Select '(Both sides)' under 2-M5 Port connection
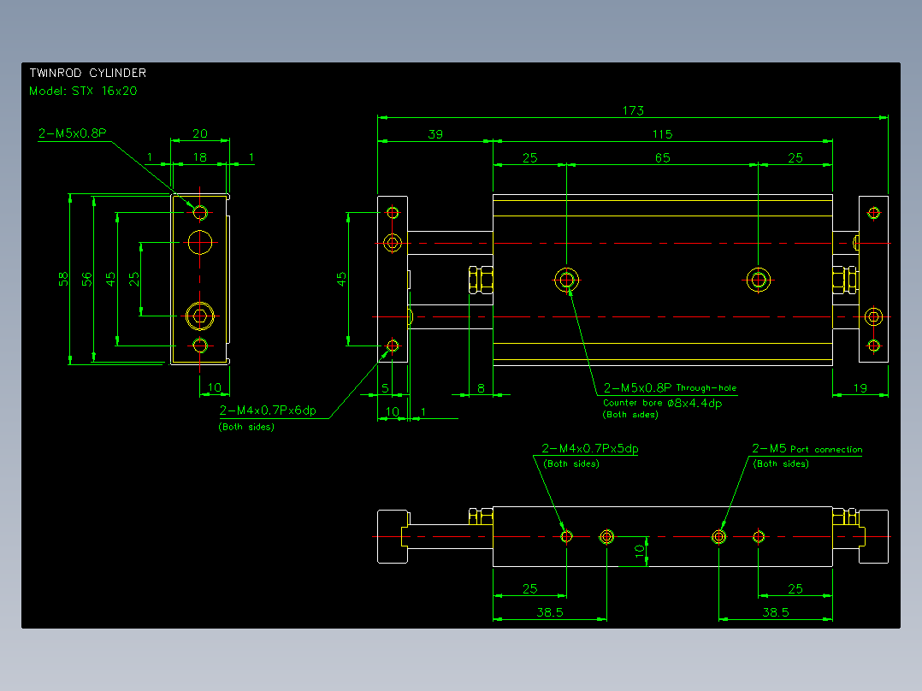This screenshot has width=922, height=691. pyautogui.click(x=781, y=464)
